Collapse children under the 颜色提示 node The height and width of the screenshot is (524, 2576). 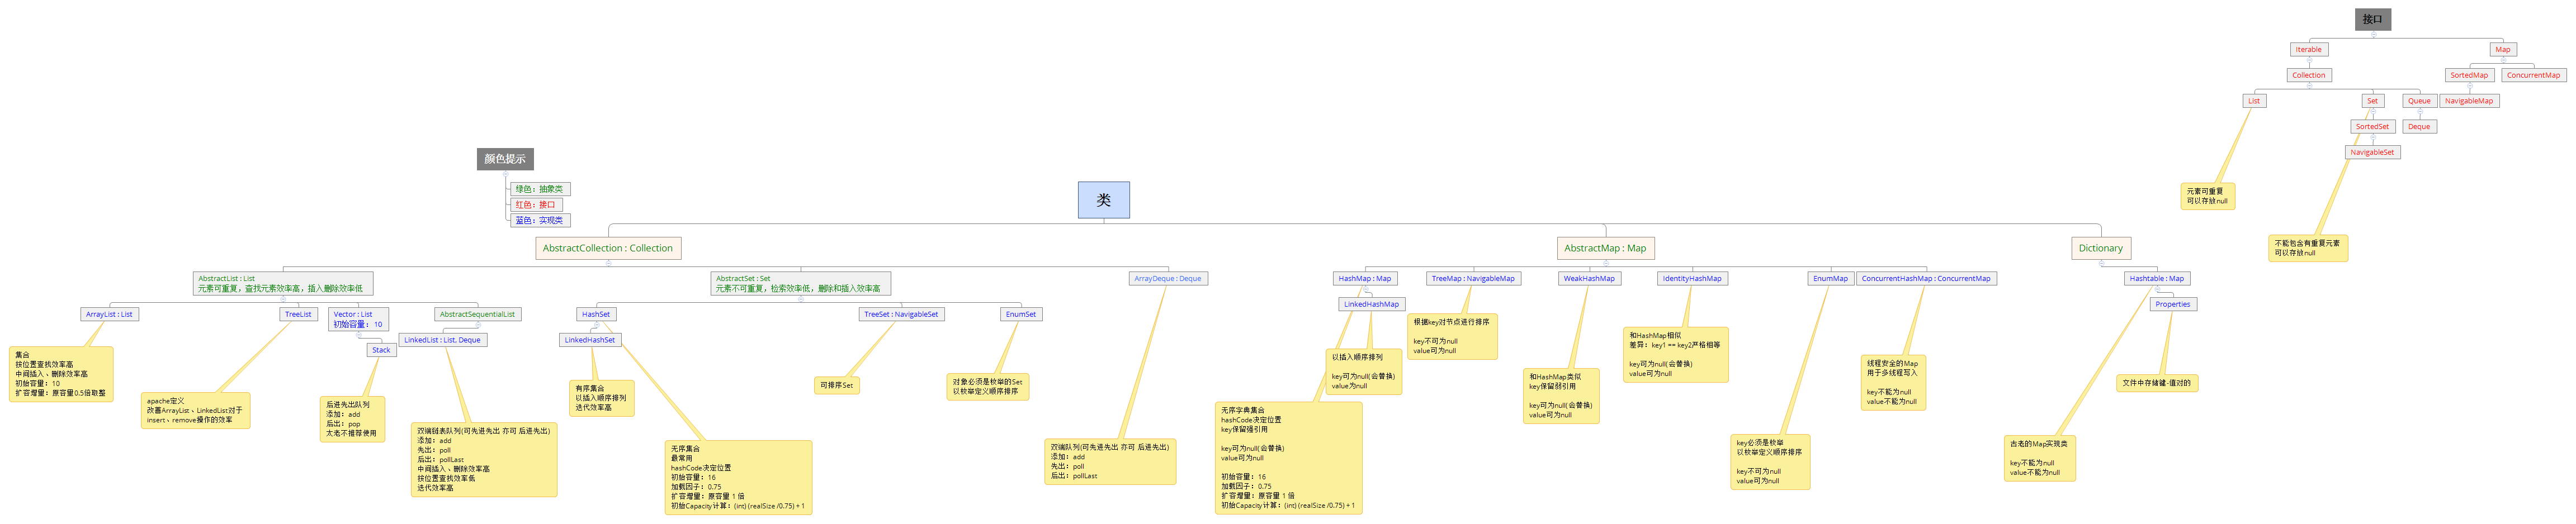505,174
